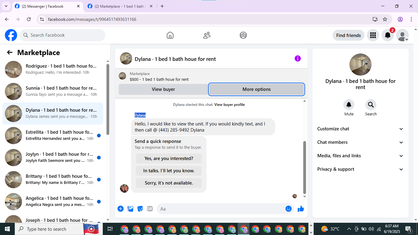
Task: Open the Windows notification center icon
Action: click(x=409, y=229)
